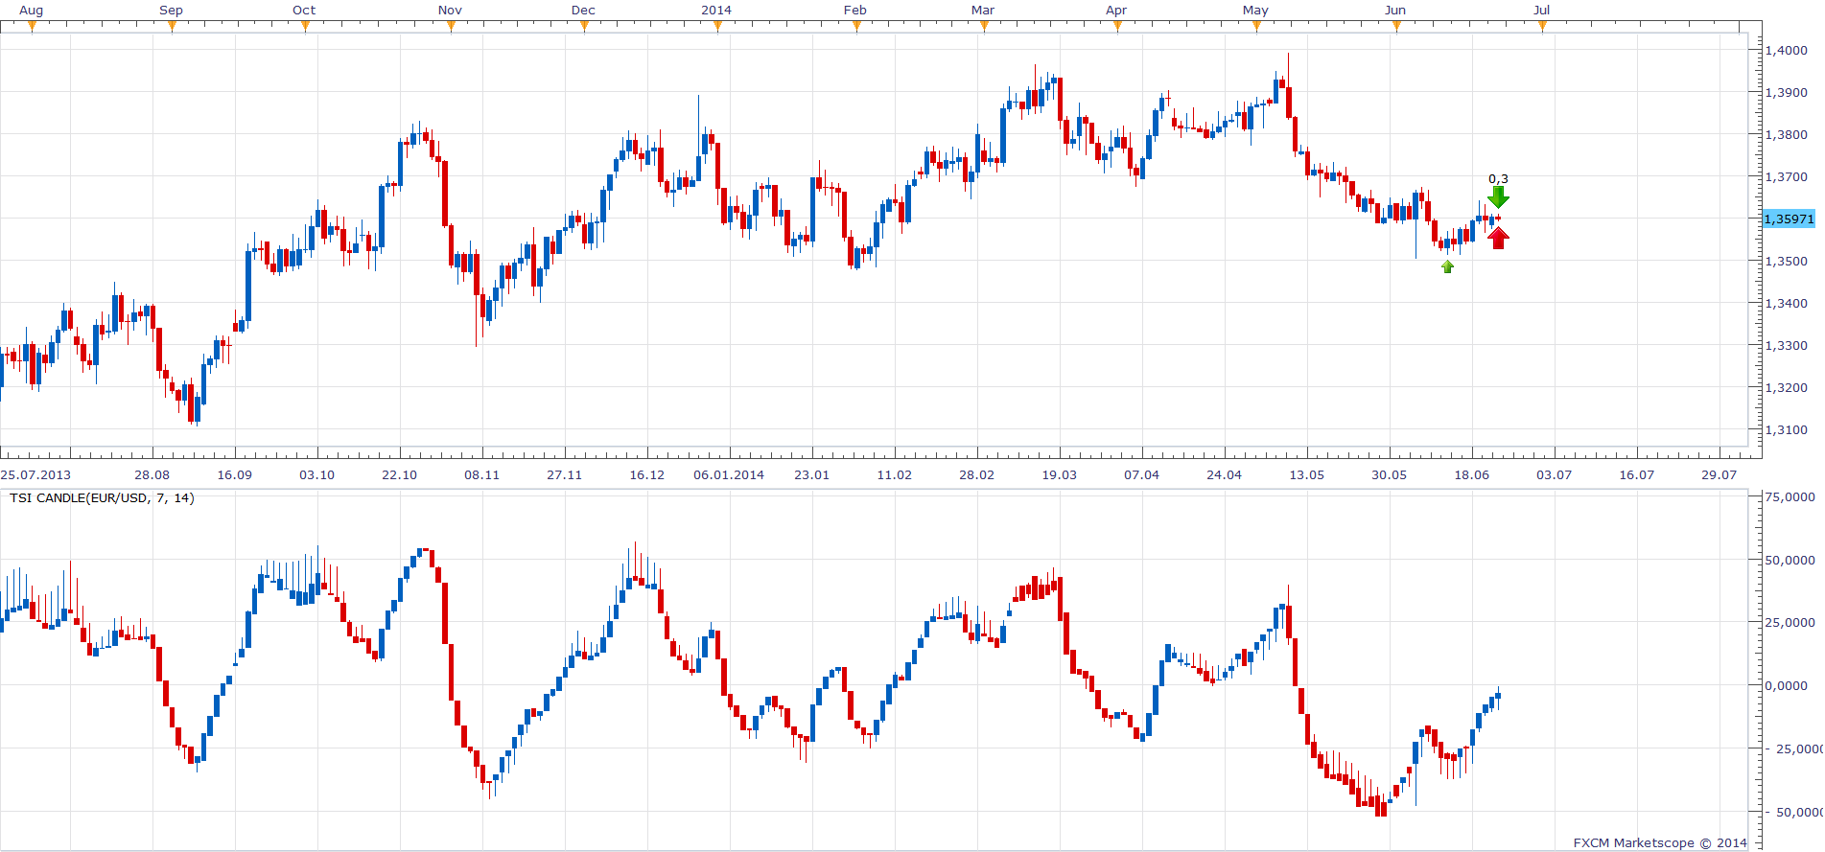Click the 23.01 date label
Screen dimensions: 1825x852
pos(811,474)
